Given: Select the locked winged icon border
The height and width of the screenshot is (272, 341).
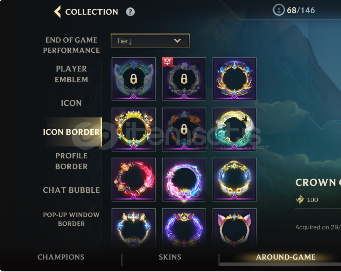Looking at the screenshot, I should [134, 79].
